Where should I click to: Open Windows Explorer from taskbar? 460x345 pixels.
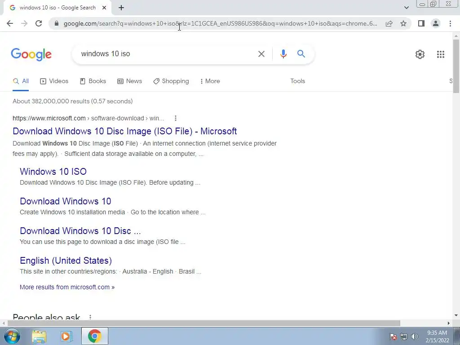pyautogui.click(x=39, y=336)
